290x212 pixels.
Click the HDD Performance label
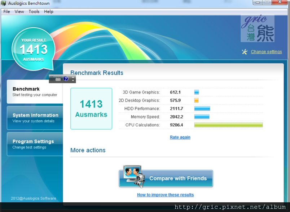(x=142, y=109)
